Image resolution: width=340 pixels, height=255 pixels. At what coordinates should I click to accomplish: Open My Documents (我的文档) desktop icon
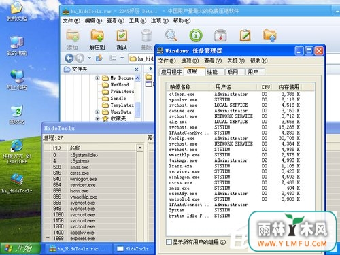(x=16, y=12)
